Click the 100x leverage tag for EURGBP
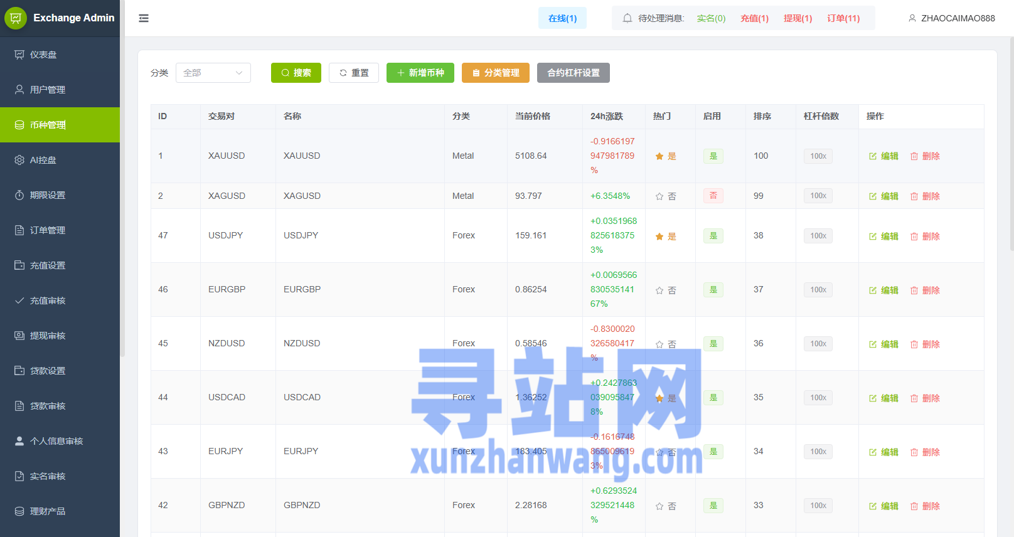 818,290
